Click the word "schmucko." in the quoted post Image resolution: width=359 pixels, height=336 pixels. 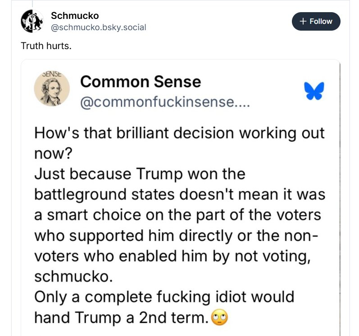coord(73,276)
